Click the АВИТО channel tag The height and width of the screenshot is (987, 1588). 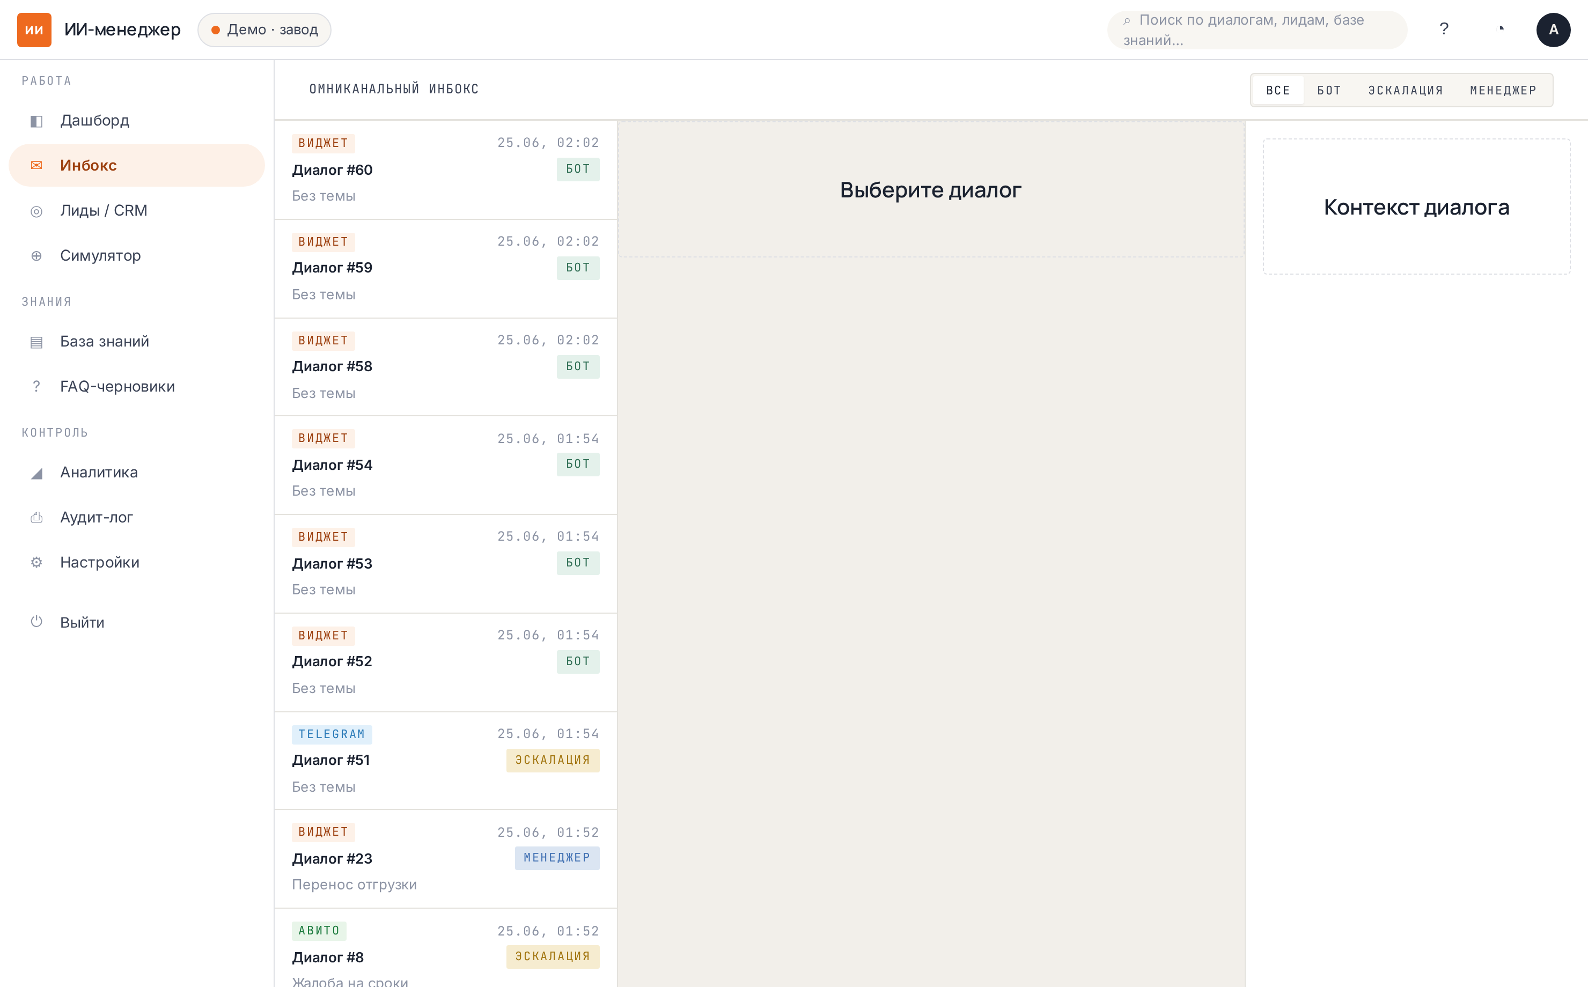point(319,931)
